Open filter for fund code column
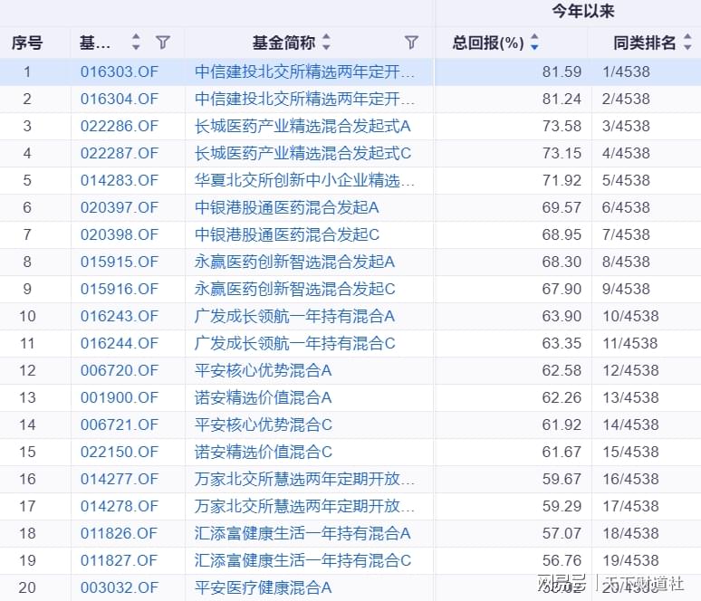 tap(163, 43)
